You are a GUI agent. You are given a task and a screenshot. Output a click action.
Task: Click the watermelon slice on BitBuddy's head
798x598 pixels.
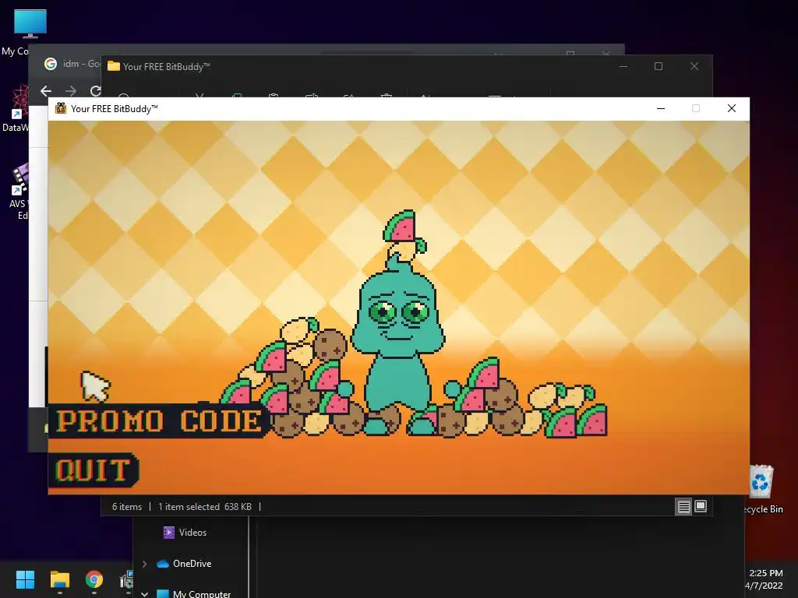[401, 226]
